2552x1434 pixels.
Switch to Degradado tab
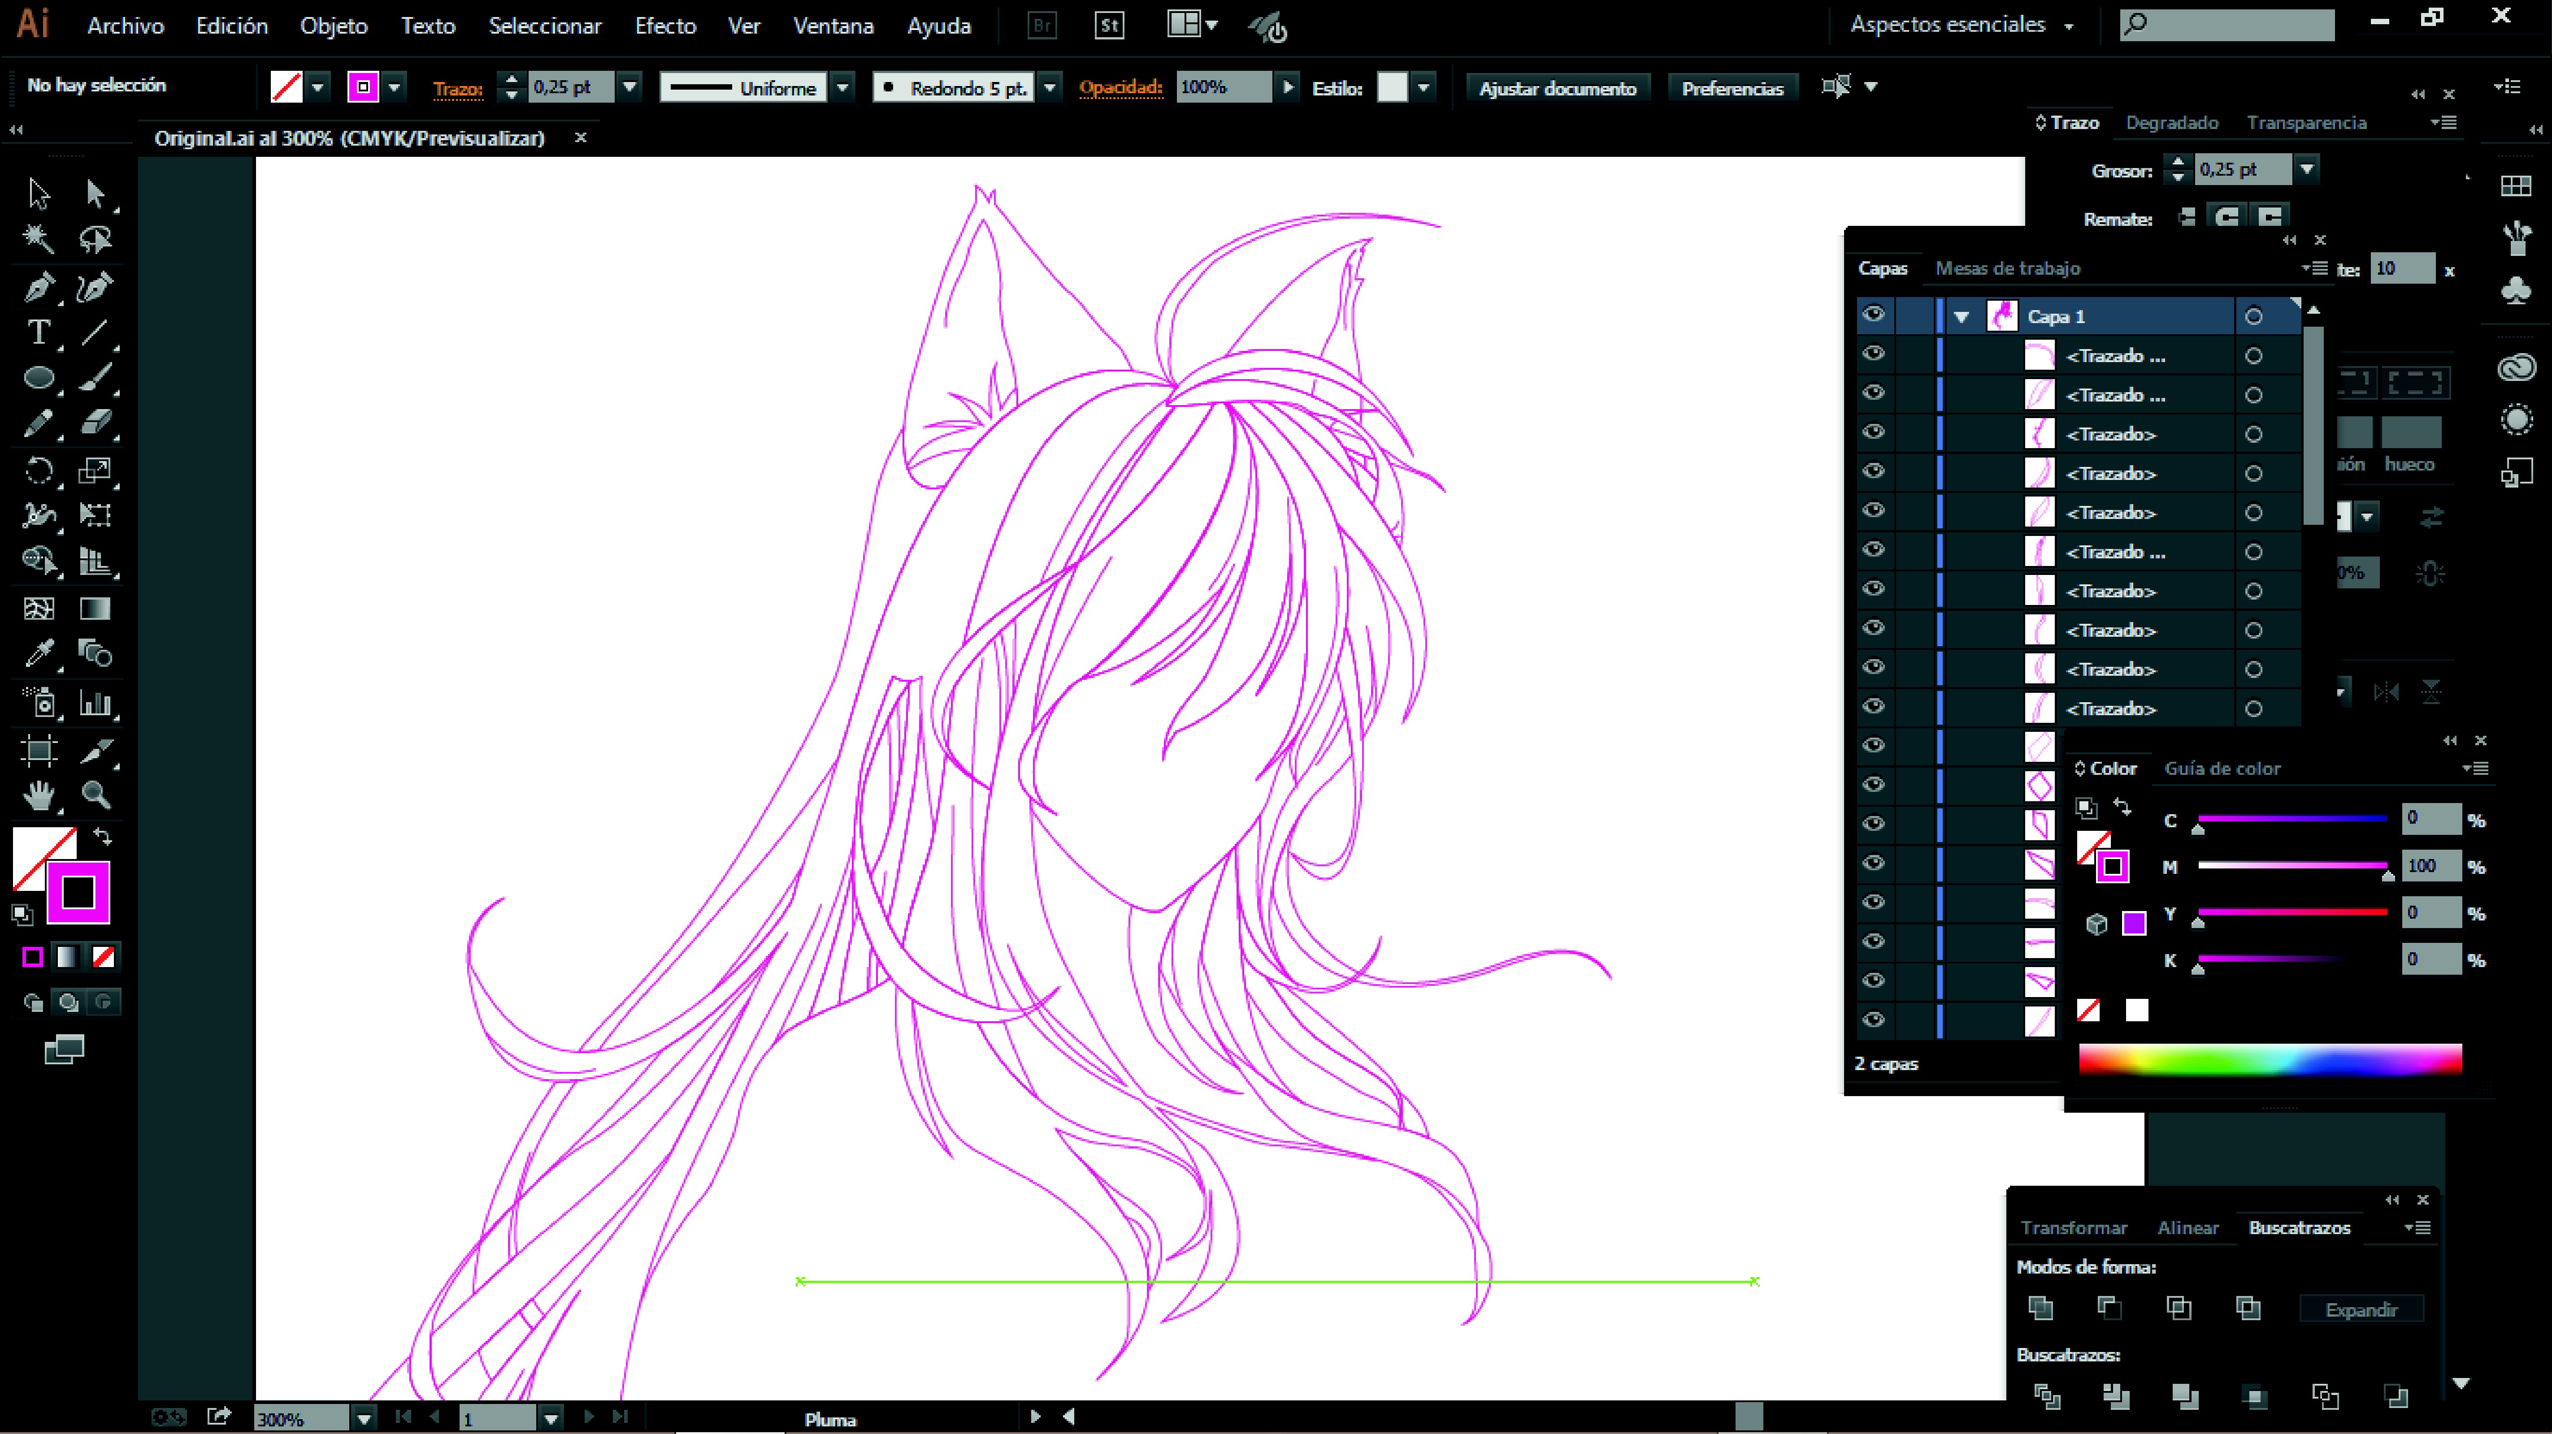[2172, 123]
